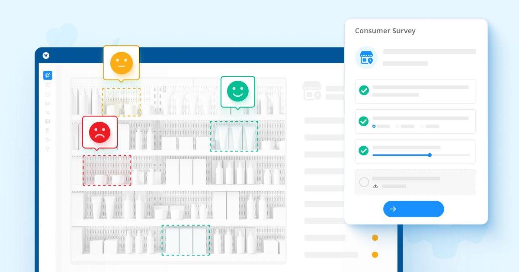Click the list view icon in sidebar
The width and height of the screenshot is (519, 272).
point(48,104)
